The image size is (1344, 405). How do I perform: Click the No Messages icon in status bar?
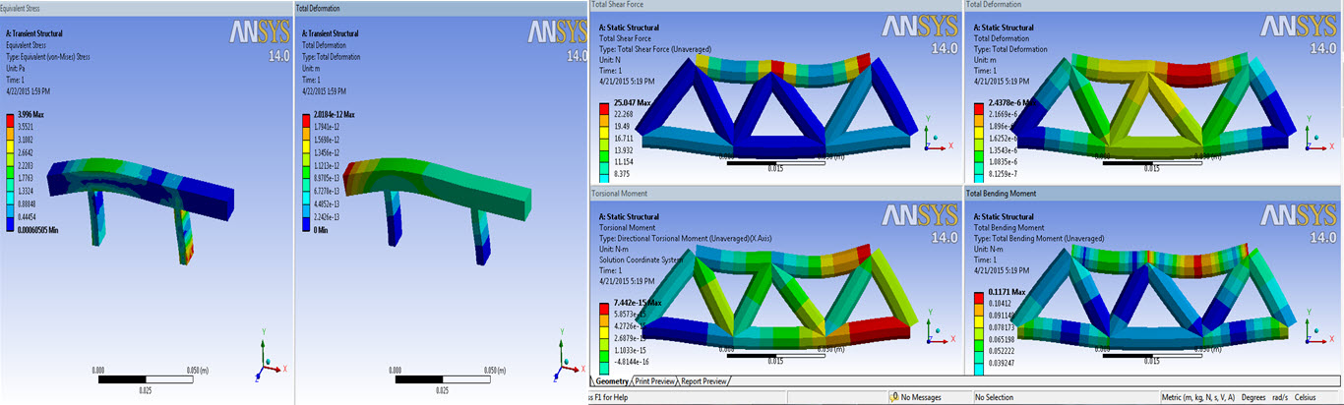click(x=893, y=397)
